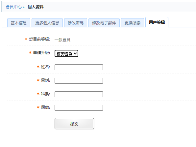Click the 一般會員 current level text

pyautogui.click(x=62, y=40)
